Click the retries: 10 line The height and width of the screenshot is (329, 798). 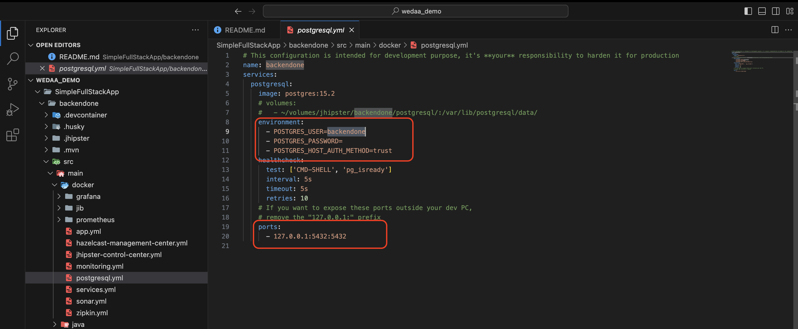tap(287, 198)
